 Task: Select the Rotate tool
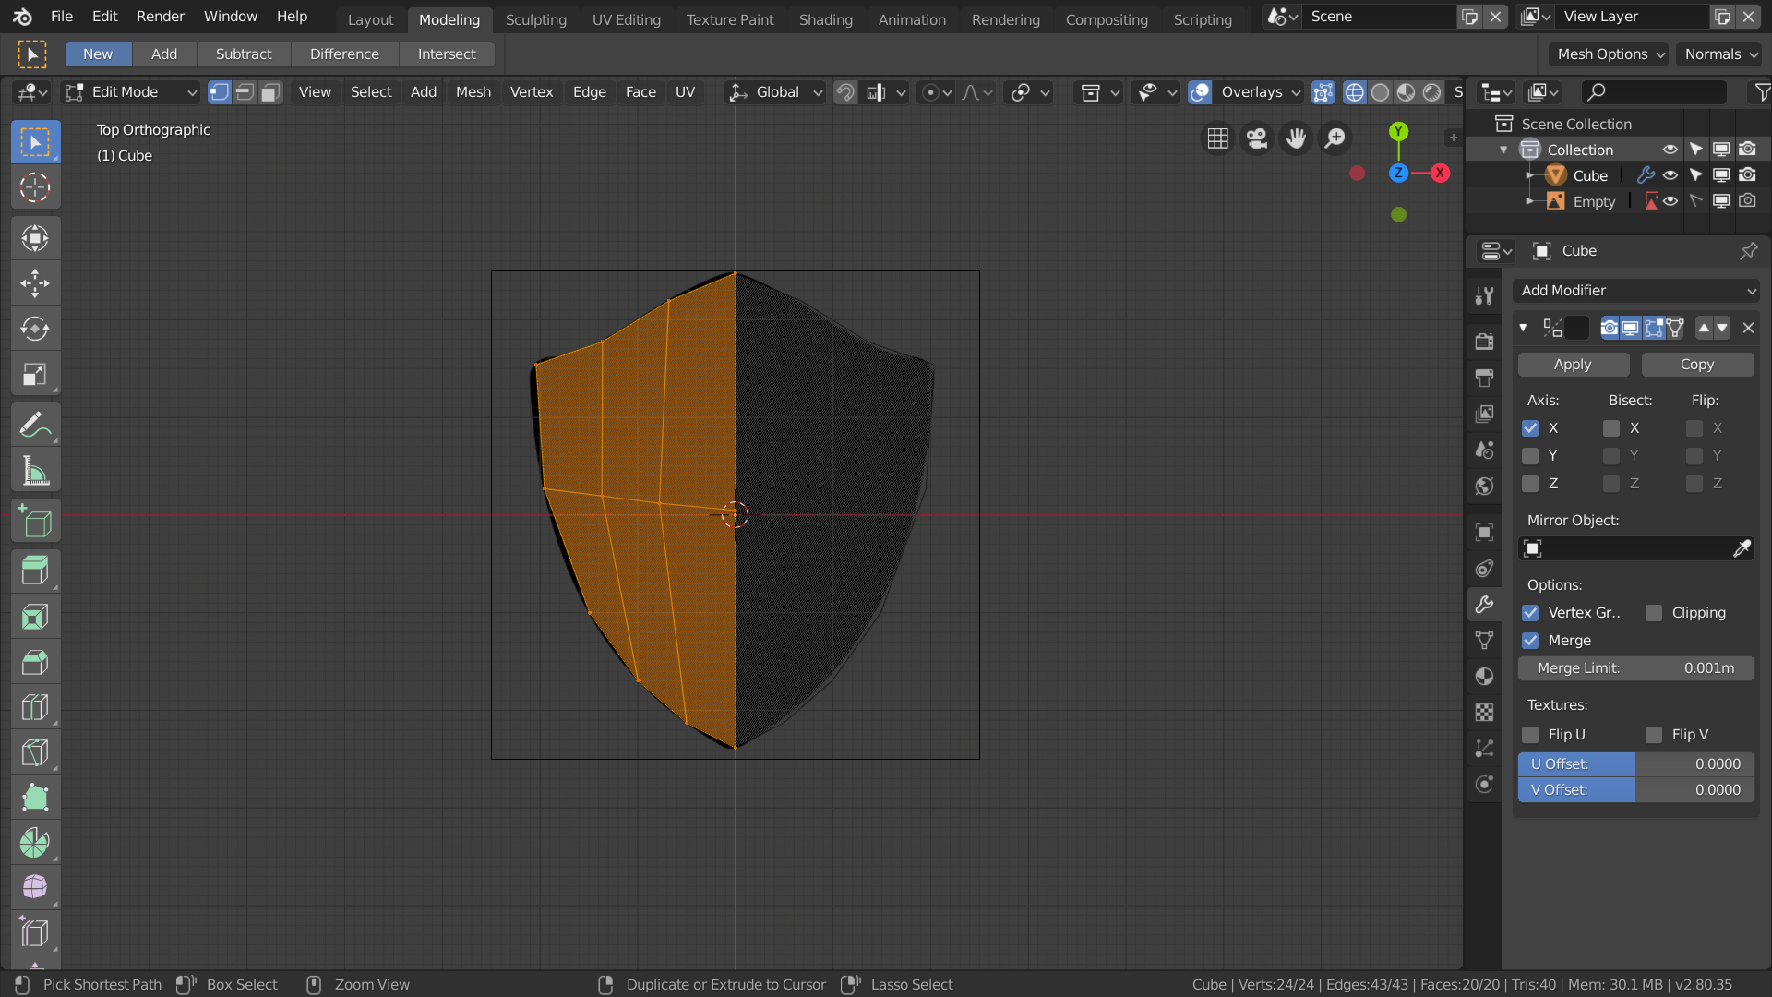(35, 329)
